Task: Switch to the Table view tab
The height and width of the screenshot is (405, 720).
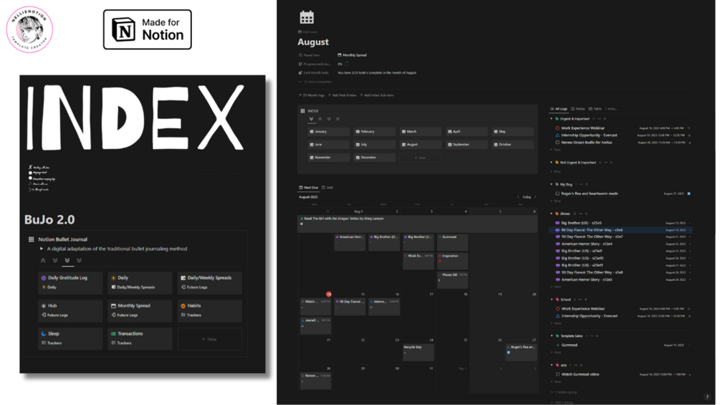Action: [x=595, y=109]
